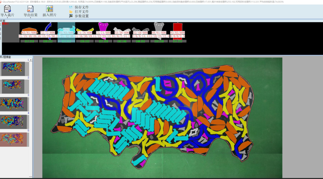
Task: Expand the dropdown arrow under 导出结果
Action: (x=30, y=18)
